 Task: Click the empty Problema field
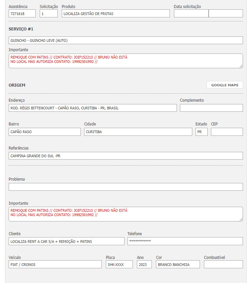pos(126,187)
